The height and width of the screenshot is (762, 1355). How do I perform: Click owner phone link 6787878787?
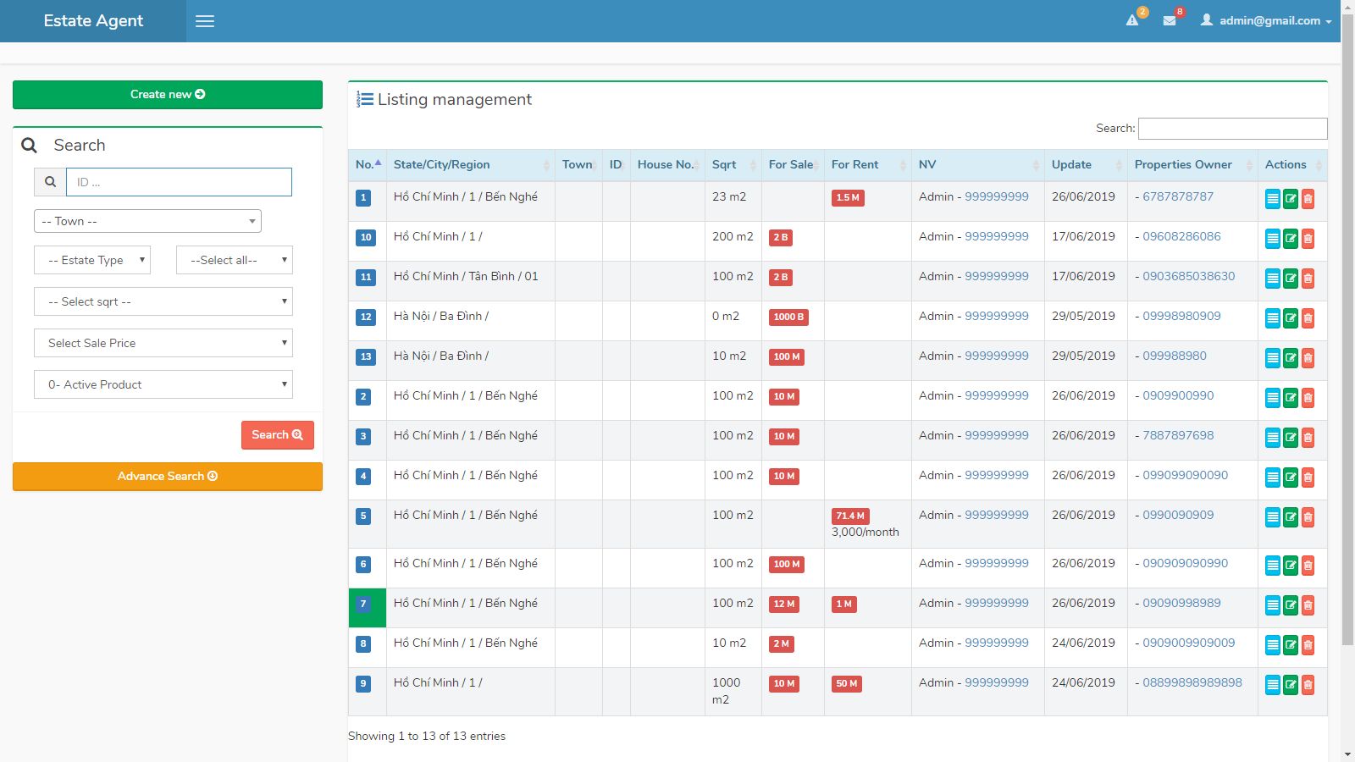[x=1177, y=196]
